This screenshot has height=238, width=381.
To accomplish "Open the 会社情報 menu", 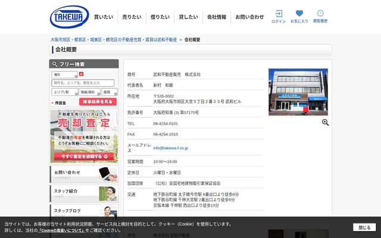I will click(x=217, y=17).
